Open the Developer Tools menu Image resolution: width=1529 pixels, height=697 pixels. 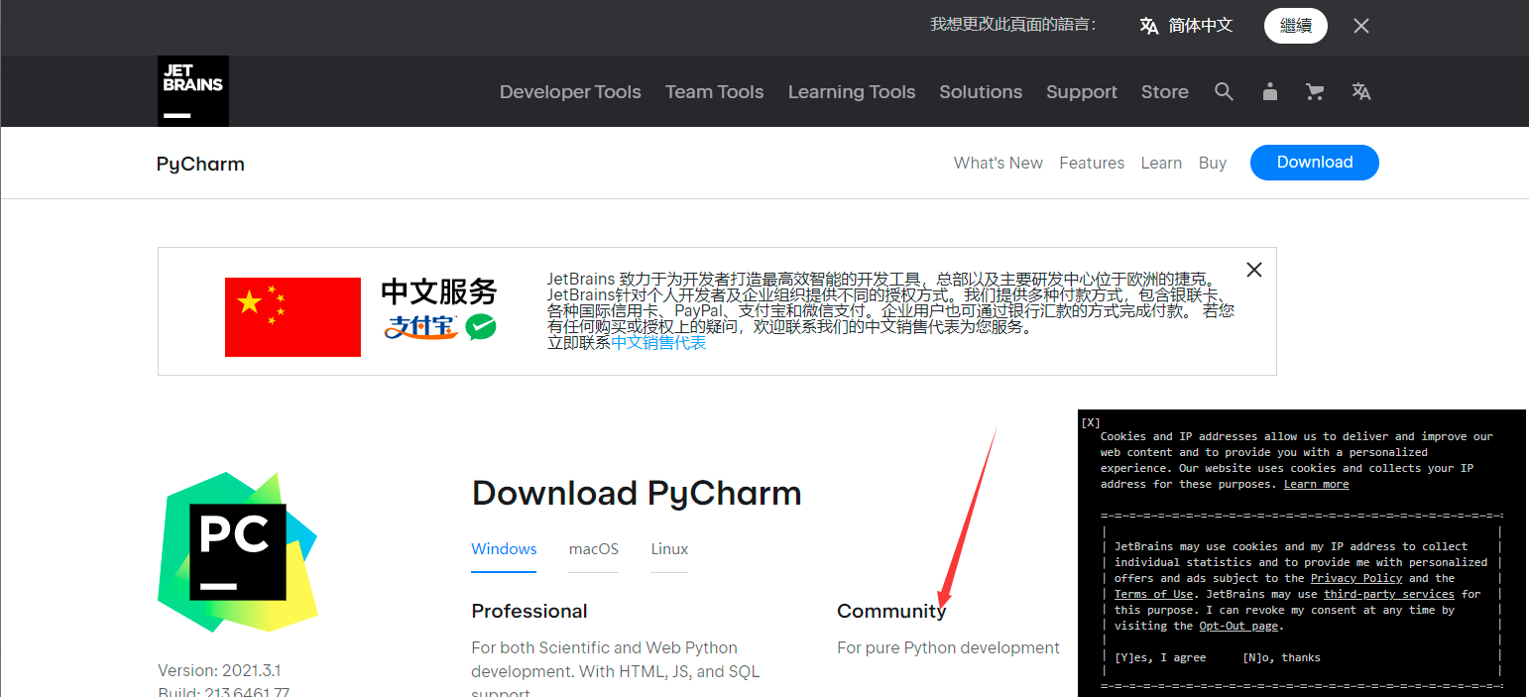570,91
